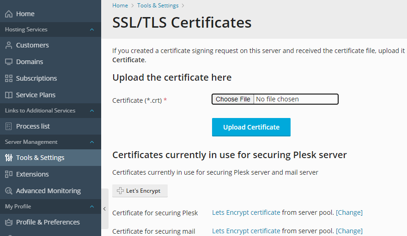407x236 pixels.
Task: Click the 'SSL/TLS Certificates' page title
Action: pos(182,22)
